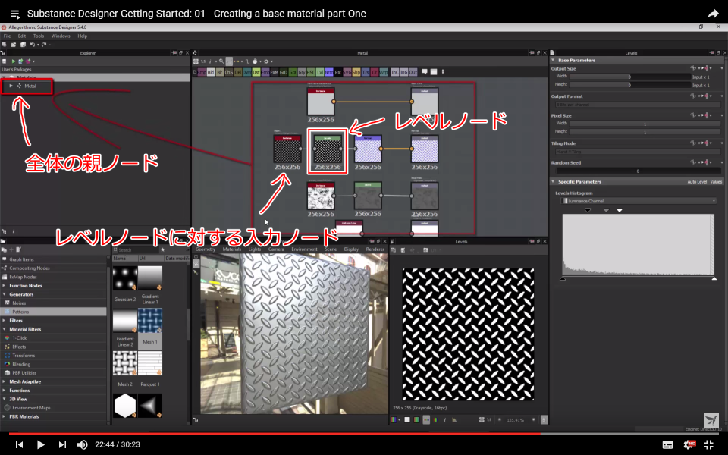This screenshot has width=728, height=455.
Task: Add an Input Color (InC) node
Action: (x=395, y=72)
